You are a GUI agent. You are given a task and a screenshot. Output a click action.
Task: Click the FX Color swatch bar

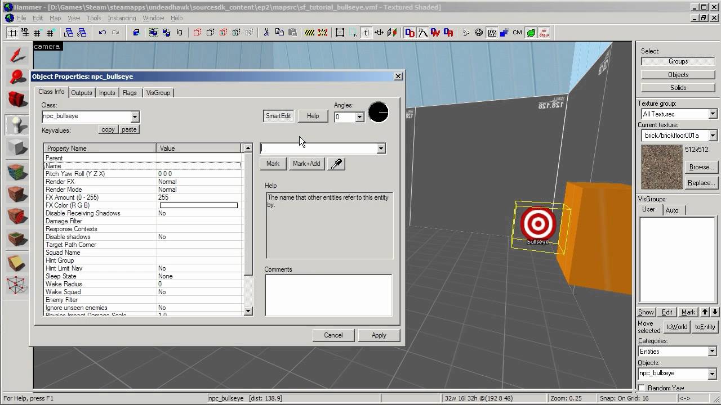coord(199,205)
